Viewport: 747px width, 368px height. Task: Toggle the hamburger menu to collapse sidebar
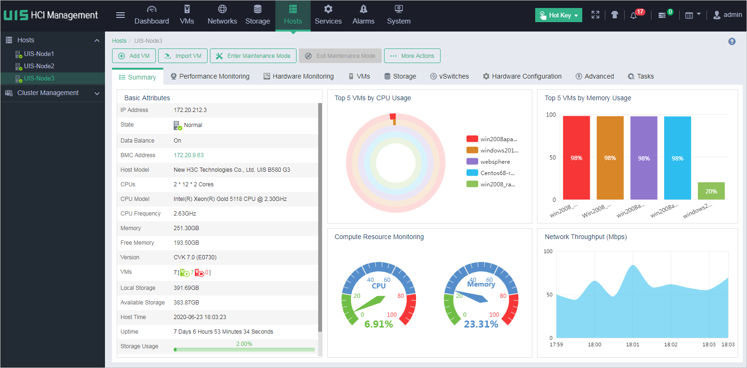(120, 15)
